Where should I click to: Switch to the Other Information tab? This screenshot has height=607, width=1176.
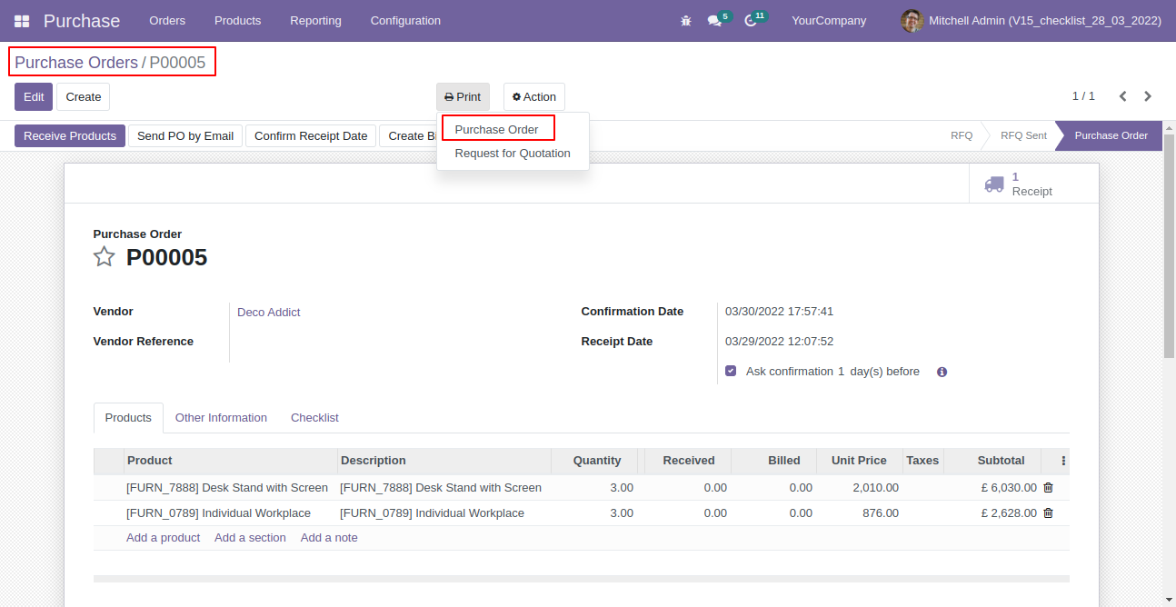(221, 418)
